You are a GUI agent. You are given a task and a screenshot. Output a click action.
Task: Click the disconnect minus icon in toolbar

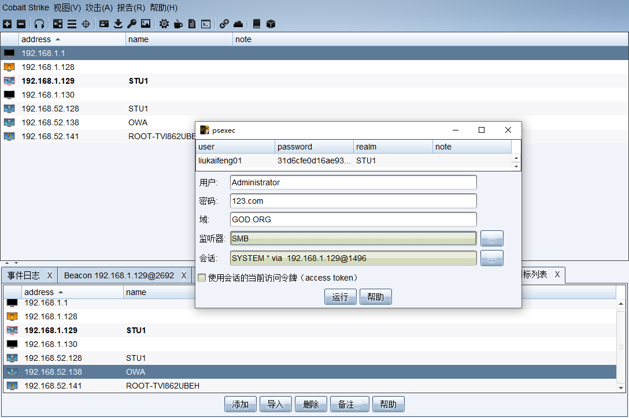click(x=21, y=24)
